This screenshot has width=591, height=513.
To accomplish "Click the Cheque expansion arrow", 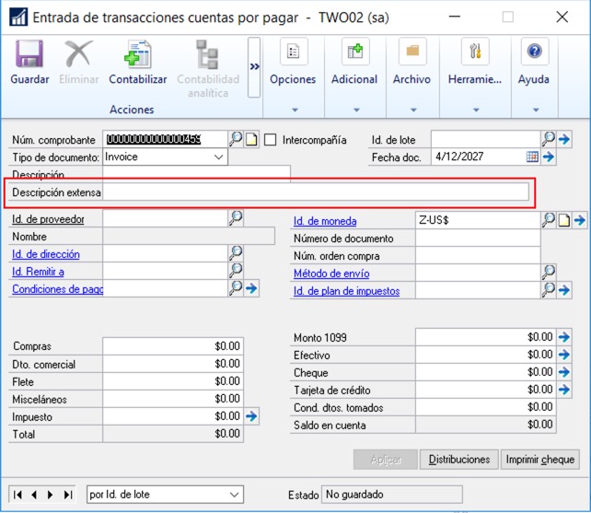I will [x=564, y=372].
